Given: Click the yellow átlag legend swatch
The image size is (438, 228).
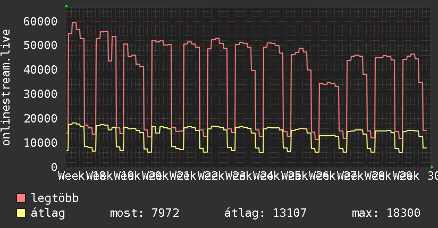Looking at the screenshot, I should 21,213.
